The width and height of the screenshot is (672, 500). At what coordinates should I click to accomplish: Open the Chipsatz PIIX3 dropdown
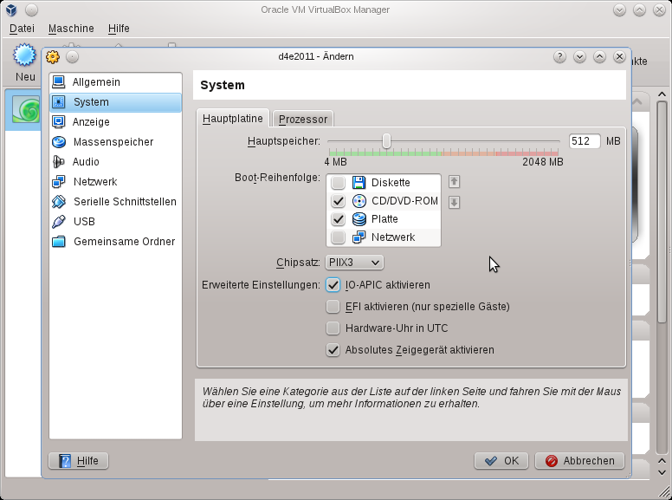click(354, 263)
